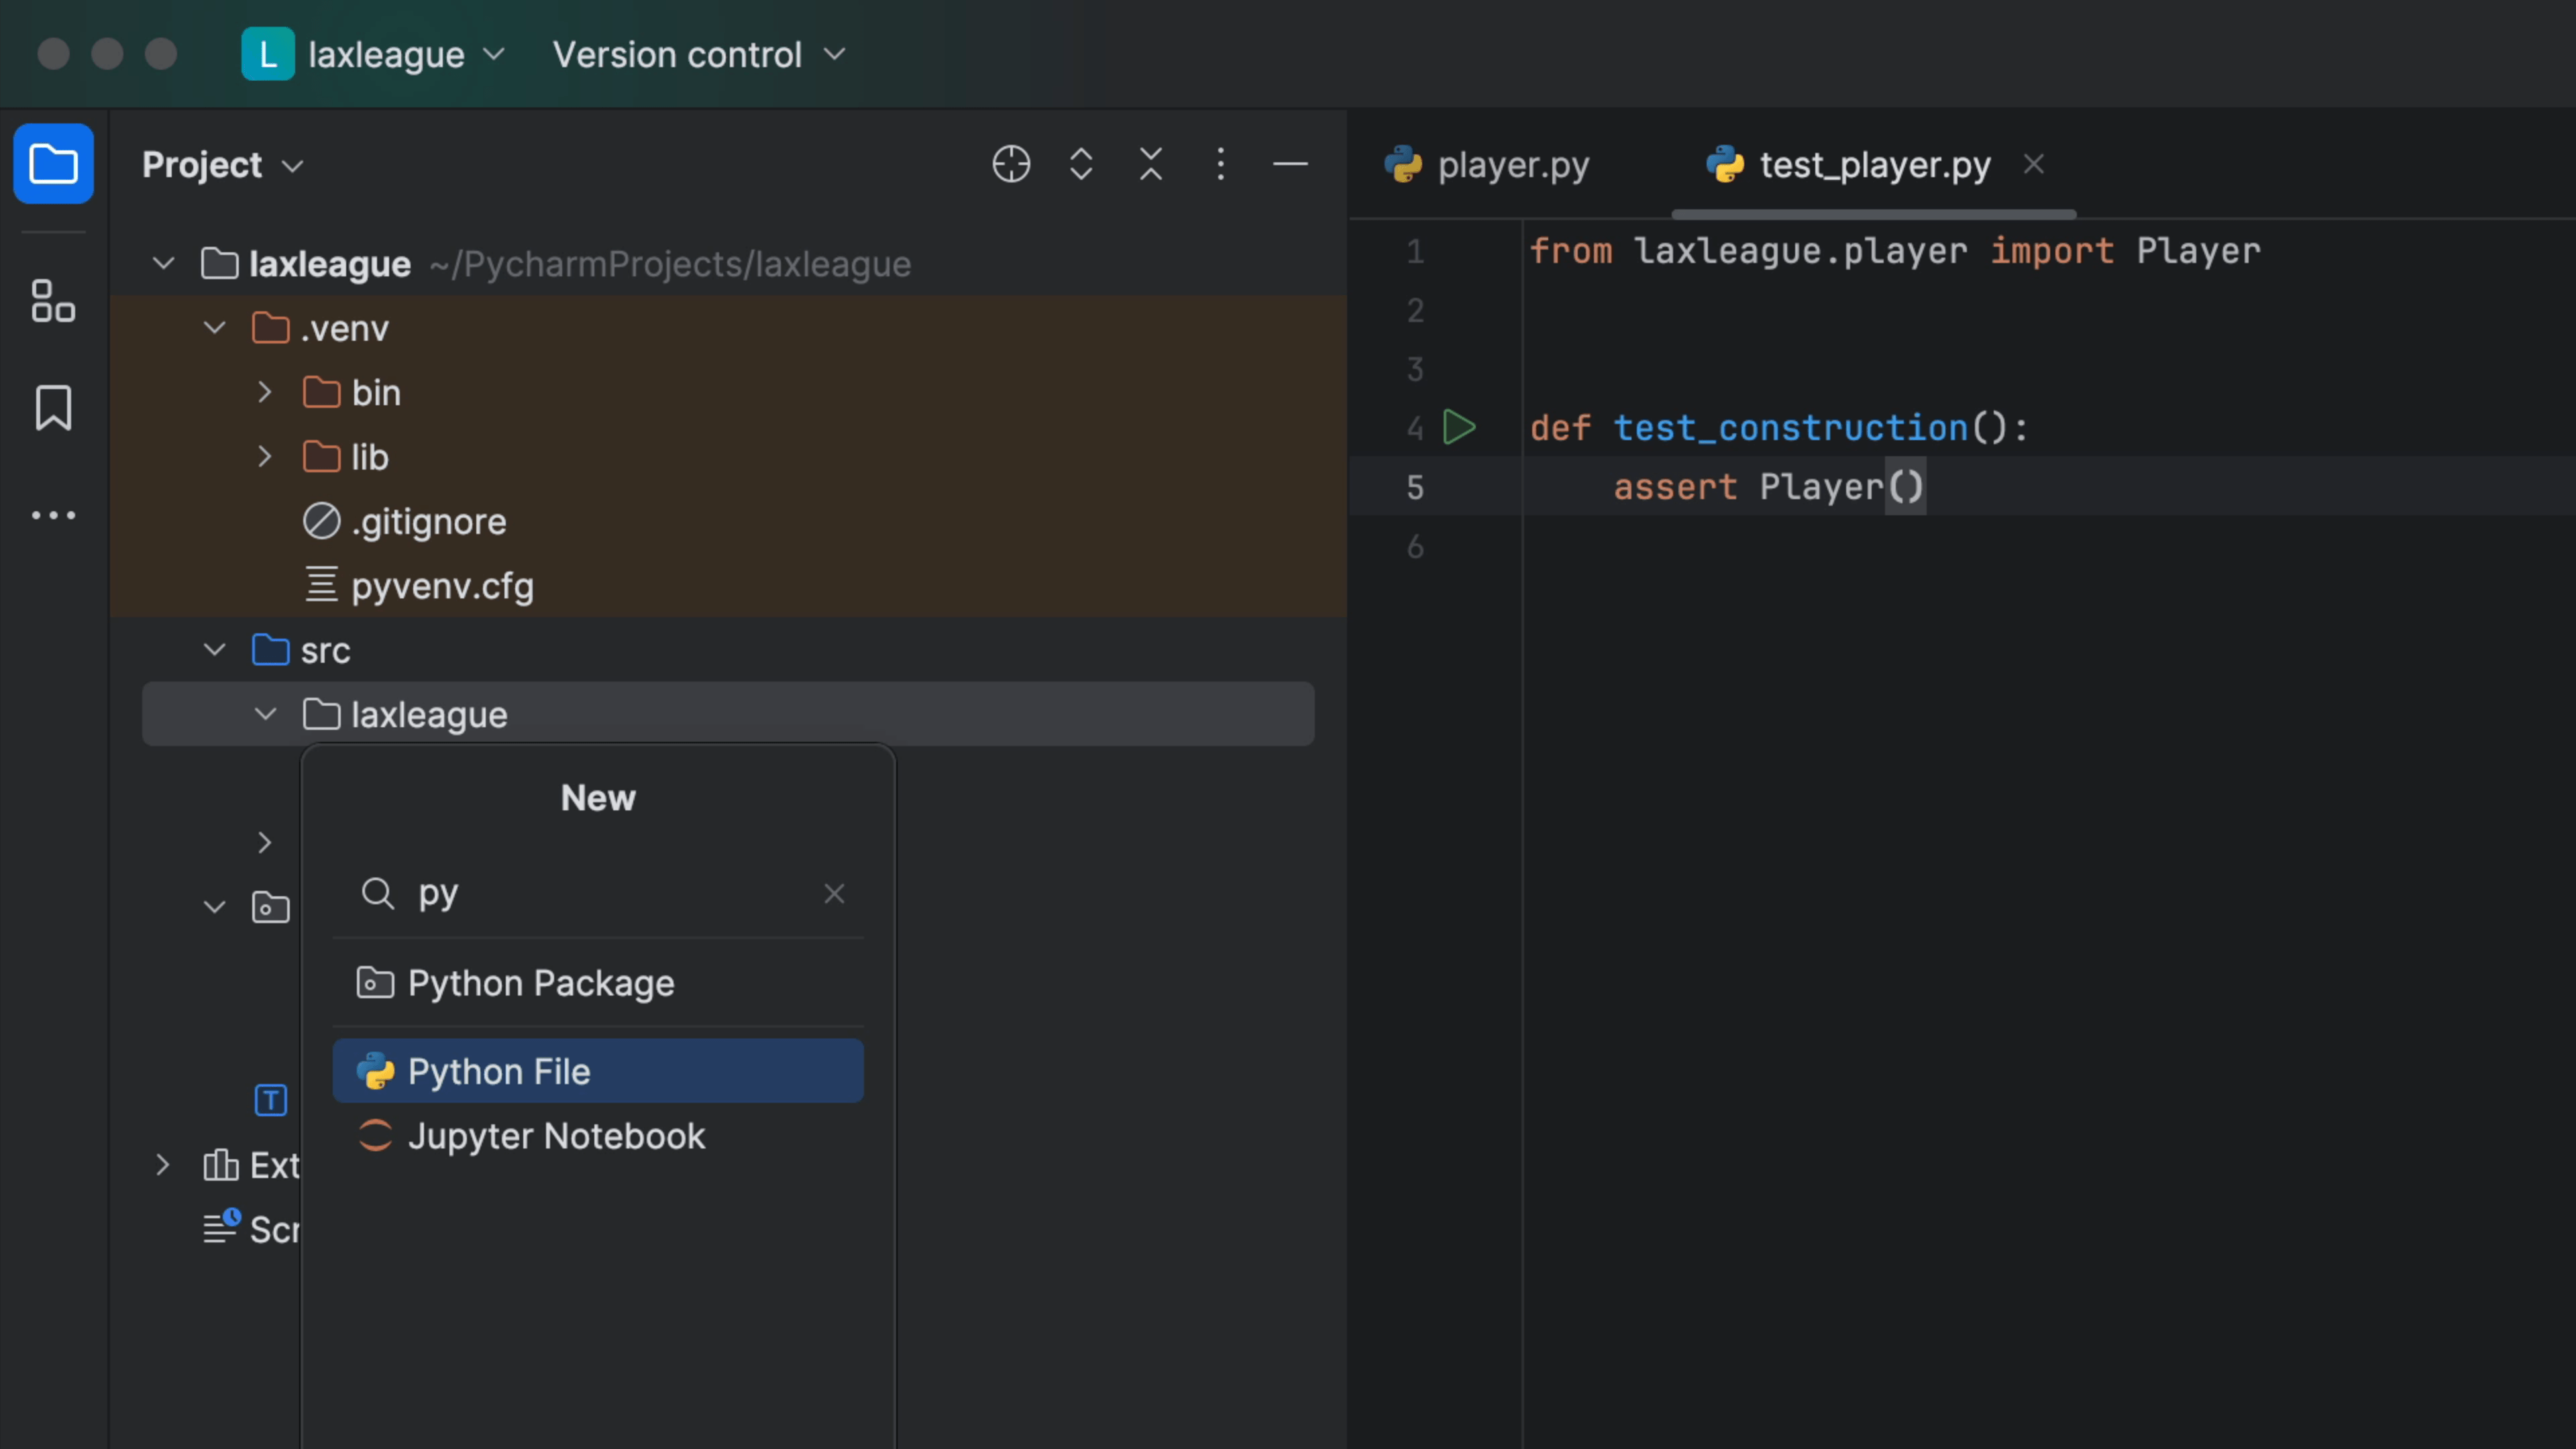Open the Version control dropdown
This screenshot has height=1449, width=2576.
click(x=698, y=54)
